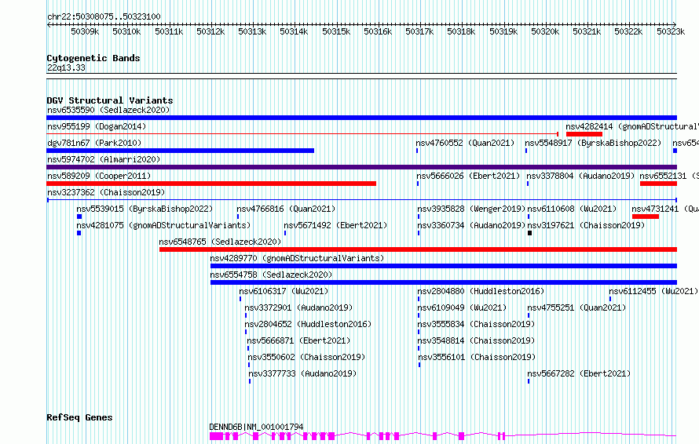
Task: Open DENND6B|NM_001001794 gene label
Action: (256, 427)
